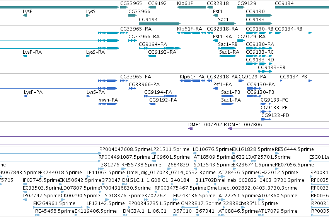The image size is (329, 217).
Task: Open the Psf1-PA protein label
Action: (223, 85)
